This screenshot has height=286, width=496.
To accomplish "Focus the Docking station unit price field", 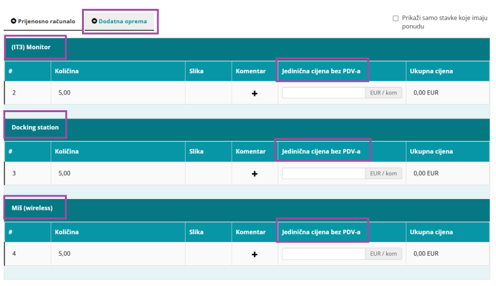I will [x=323, y=173].
